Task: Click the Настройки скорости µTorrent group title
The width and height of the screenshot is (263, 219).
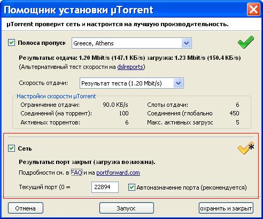Action: (x=56, y=96)
